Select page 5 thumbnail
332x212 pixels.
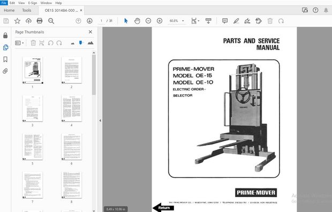33,147
